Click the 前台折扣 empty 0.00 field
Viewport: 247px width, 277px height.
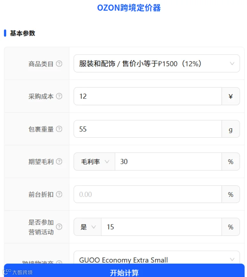[x=148, y=194]
